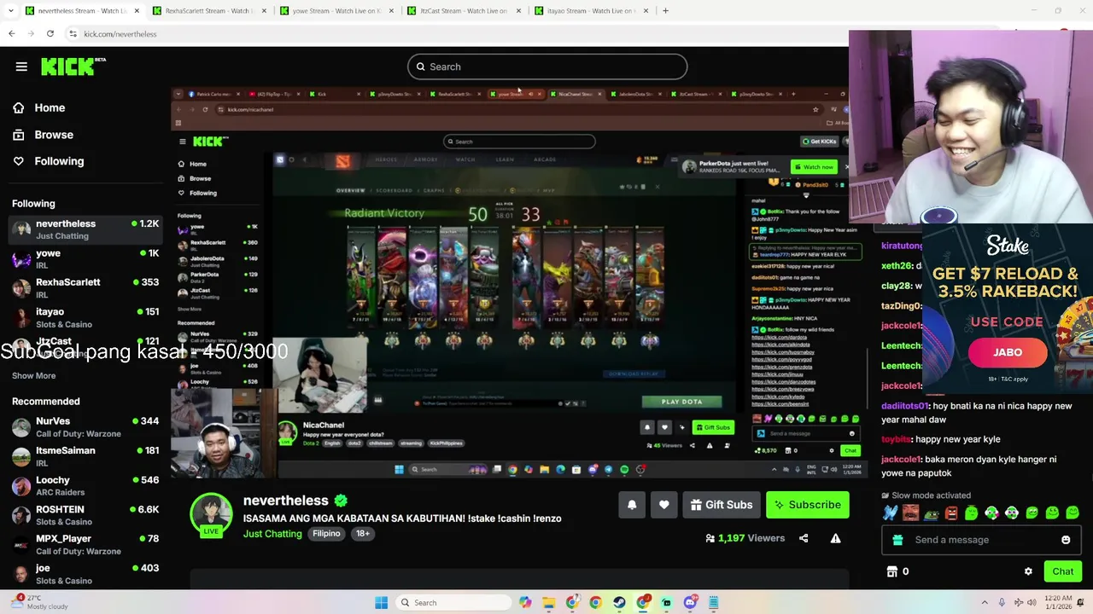This screenshot has height=614, width=1093.
Task: Open the Kick hamburger sidebar menu
Action: (21, 67)
